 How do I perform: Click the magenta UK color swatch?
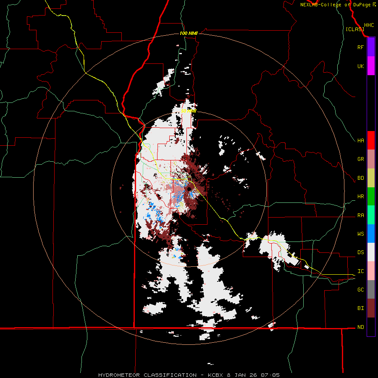(371, 66)
